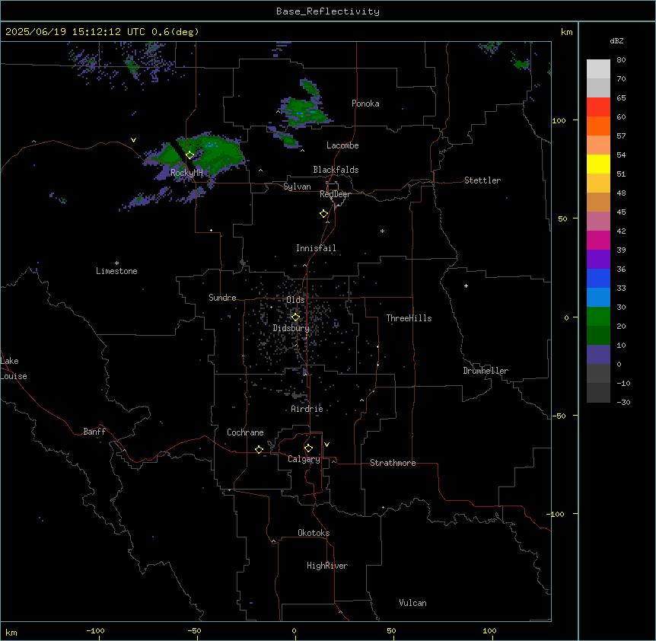
Task: Click the Didsbury town label
Action: pyautogui.click(x=291, y=328)
